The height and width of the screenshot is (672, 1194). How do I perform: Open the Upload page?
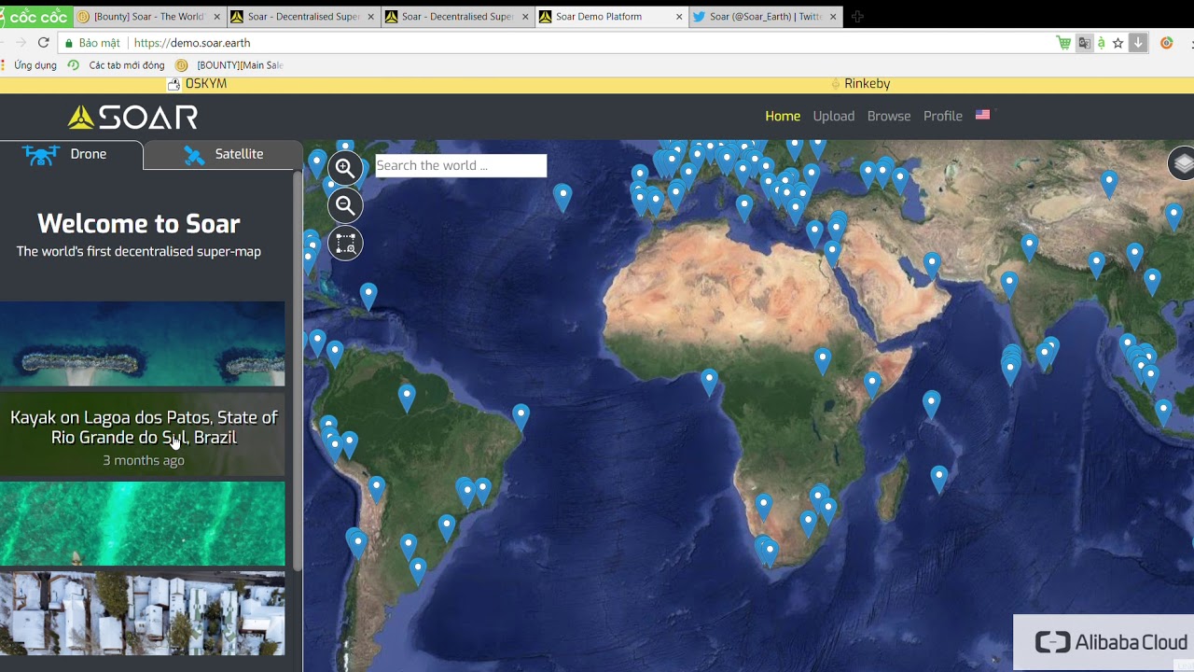833,116
